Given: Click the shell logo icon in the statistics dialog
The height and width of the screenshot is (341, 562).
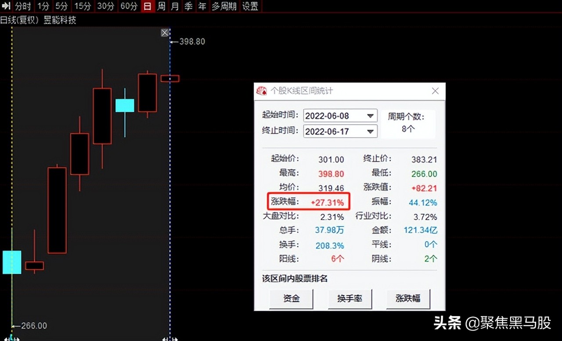Looking at the screenshot, I should (x=263, y=91).
